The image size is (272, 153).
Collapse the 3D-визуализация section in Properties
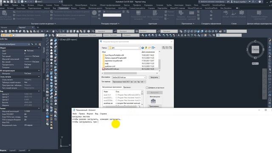(39, 71)
